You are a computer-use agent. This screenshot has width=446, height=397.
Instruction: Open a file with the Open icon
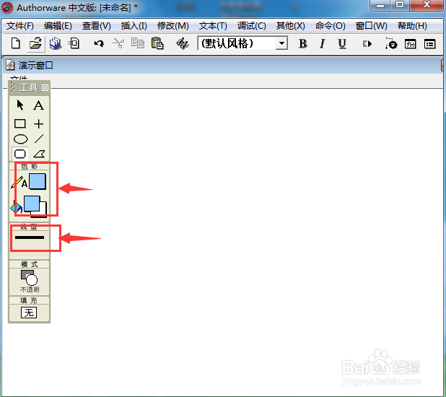(x=35, y=44)
